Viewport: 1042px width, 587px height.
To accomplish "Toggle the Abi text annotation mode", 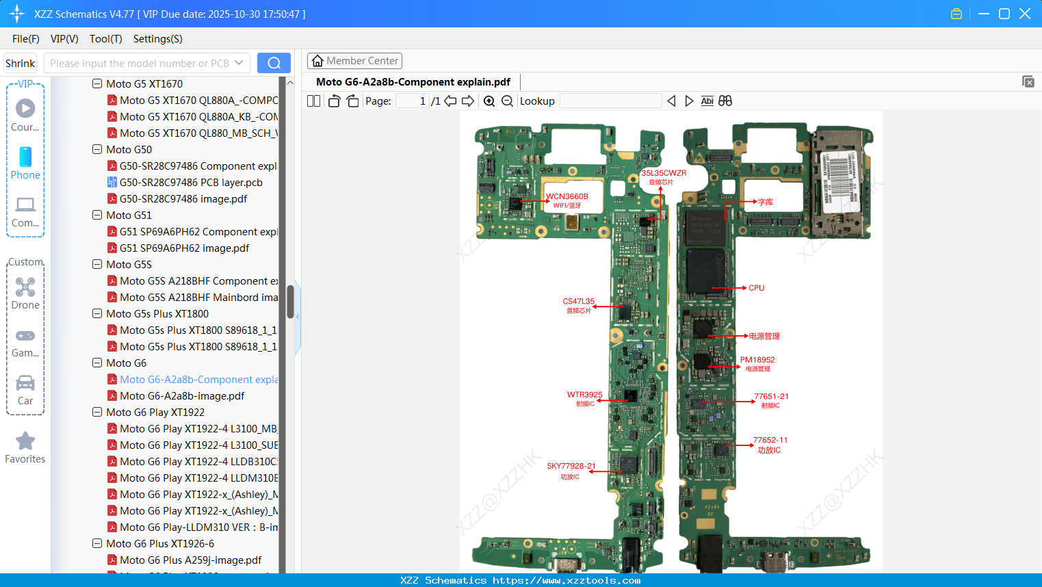I will tap(707, 101).
